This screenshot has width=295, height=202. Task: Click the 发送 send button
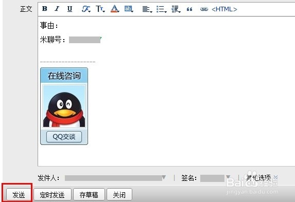tap(19, 195)
